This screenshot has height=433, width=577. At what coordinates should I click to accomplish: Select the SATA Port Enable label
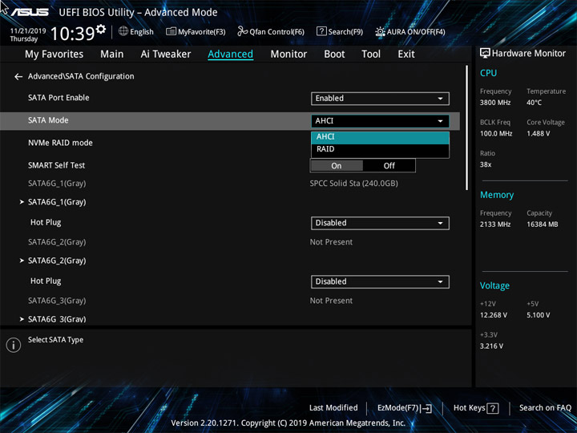tap(59, 98)
